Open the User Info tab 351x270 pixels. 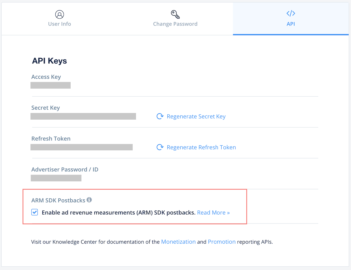click(x=60, y=19)
